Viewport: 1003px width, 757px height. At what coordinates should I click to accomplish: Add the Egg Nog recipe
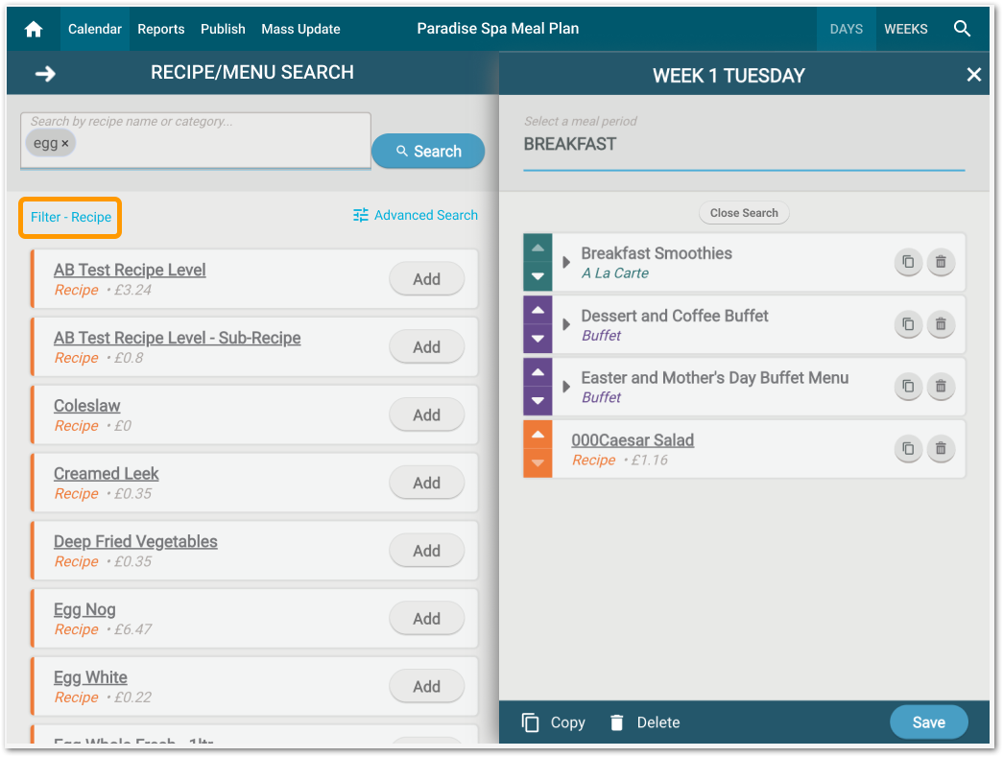[426, 619]
